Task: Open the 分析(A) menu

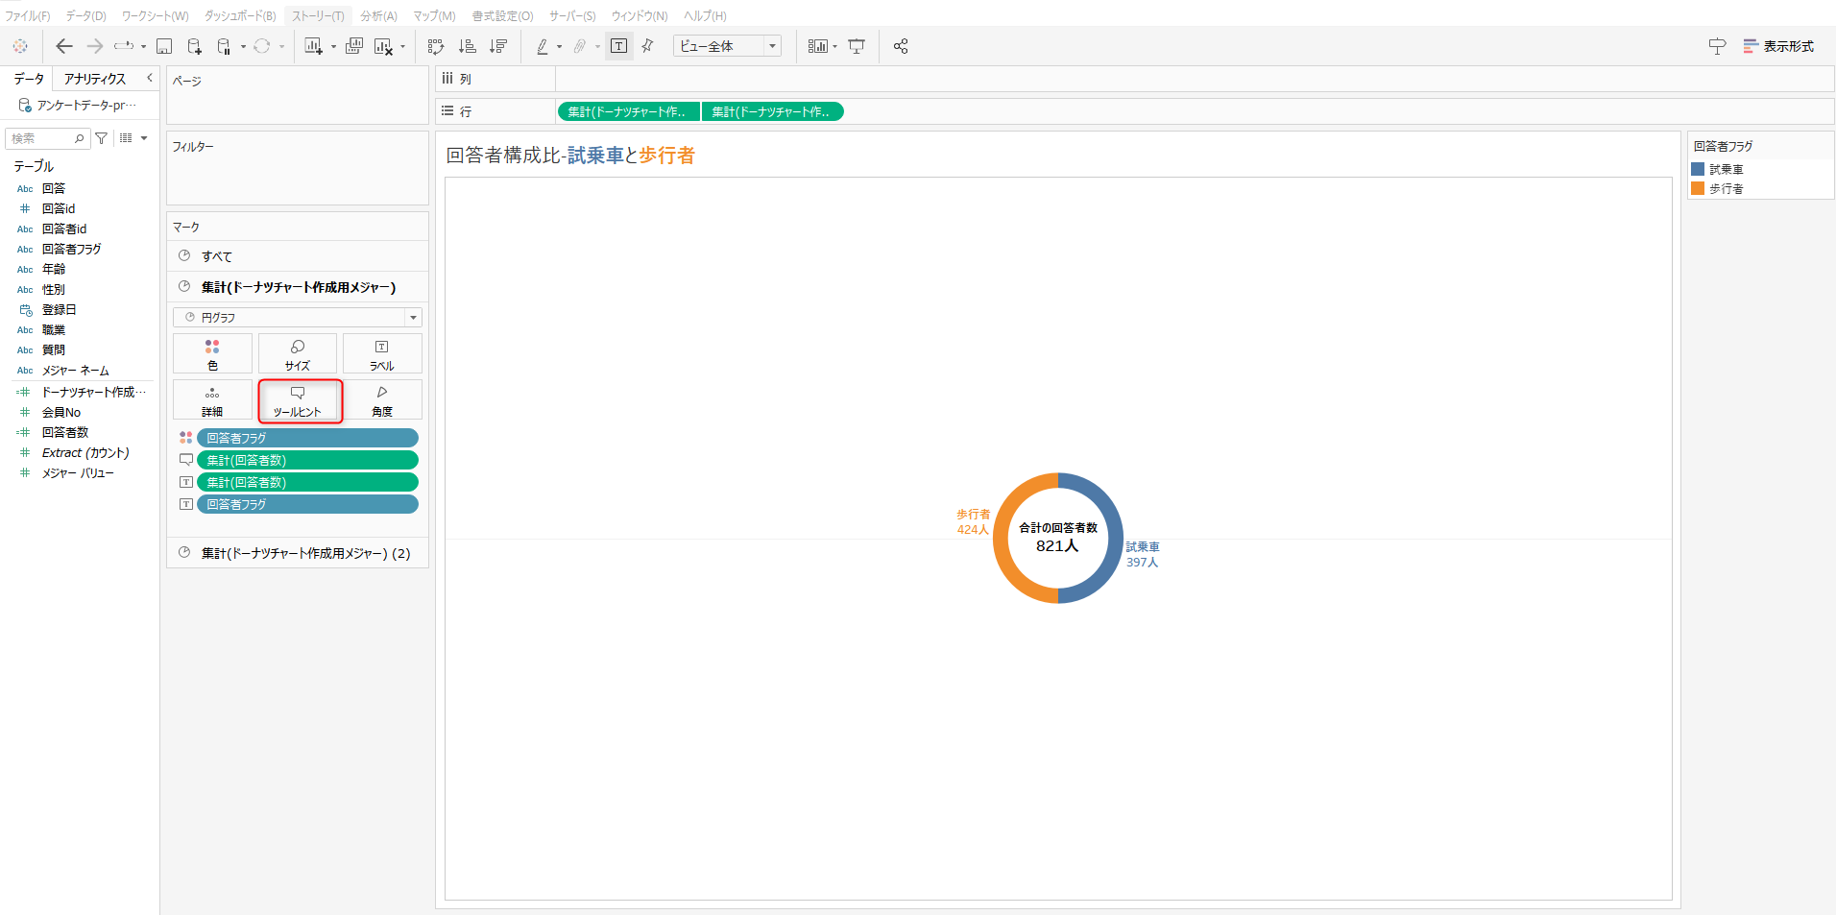Action: [378, 16]
